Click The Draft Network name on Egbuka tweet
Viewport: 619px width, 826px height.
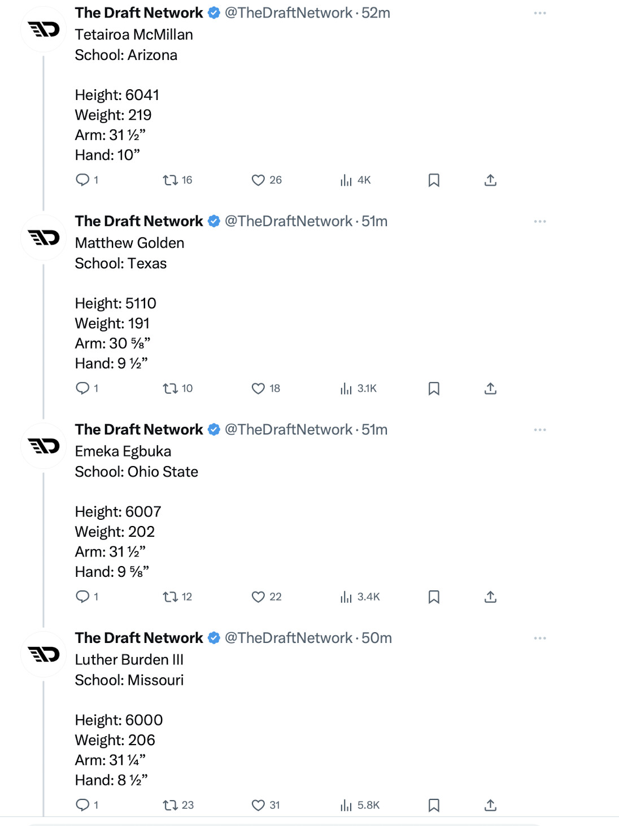click(139, 430)
